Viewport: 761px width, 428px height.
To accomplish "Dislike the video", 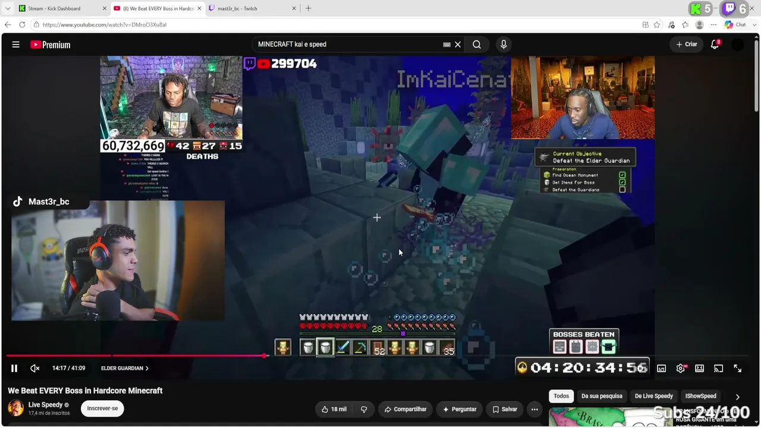I will tap(364, 409).
